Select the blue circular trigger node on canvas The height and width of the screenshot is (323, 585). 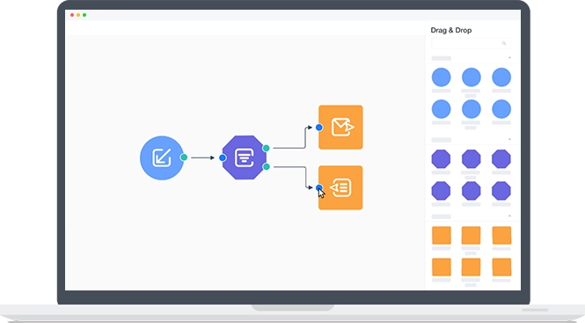(x=162, y=158)
